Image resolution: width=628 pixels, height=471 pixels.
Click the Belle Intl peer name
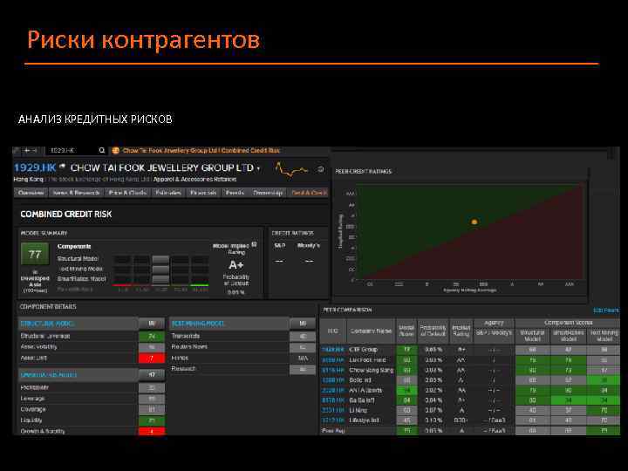[x=360, y=380]
